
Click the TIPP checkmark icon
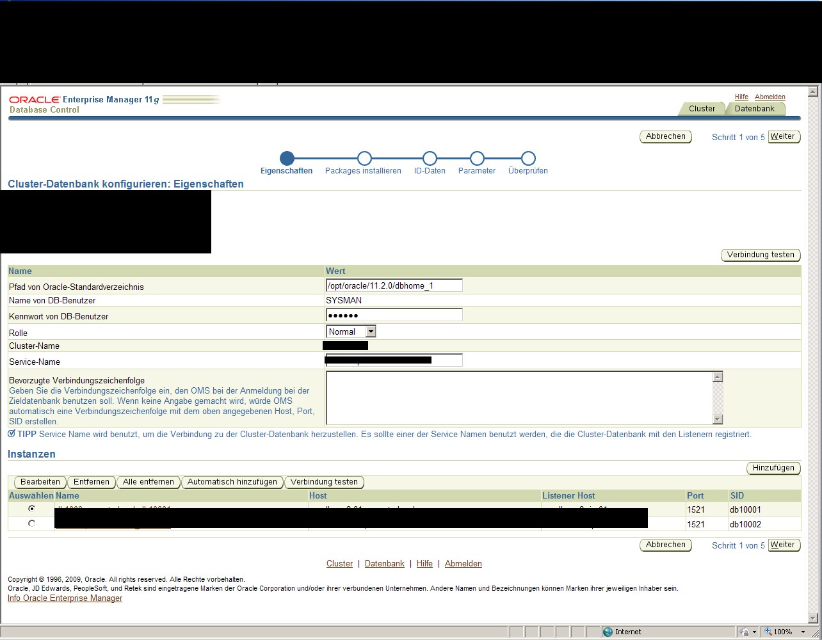point(12,434)
